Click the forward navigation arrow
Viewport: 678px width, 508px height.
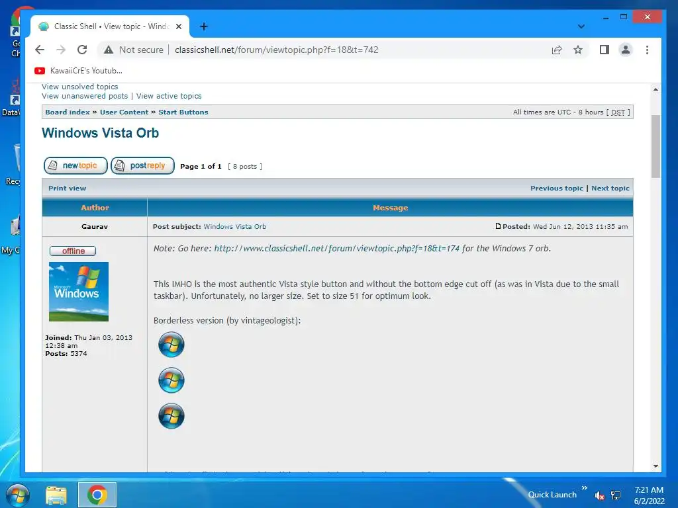click(x=61, y=50)
